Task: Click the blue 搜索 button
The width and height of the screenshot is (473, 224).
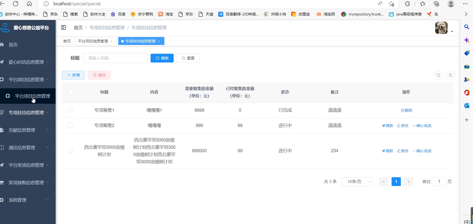Action: (x=162, y=58)
